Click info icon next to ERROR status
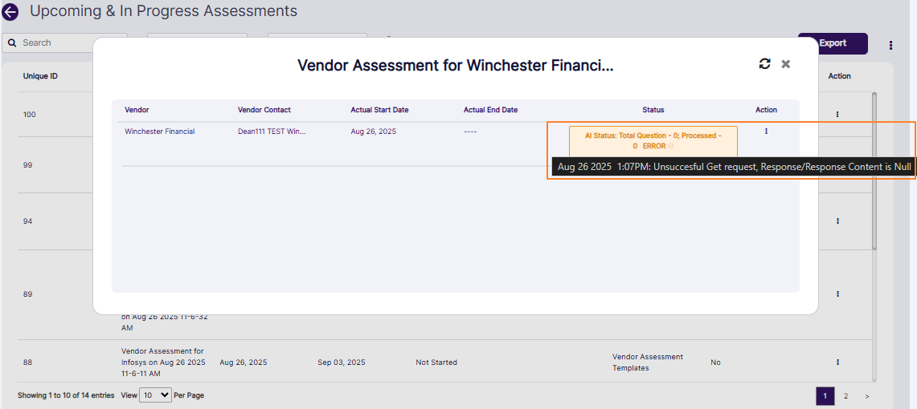 [x=671, y=147]
